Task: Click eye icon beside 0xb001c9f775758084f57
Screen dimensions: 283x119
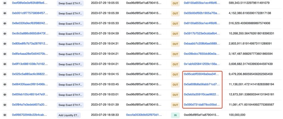Action: point(5,13)
